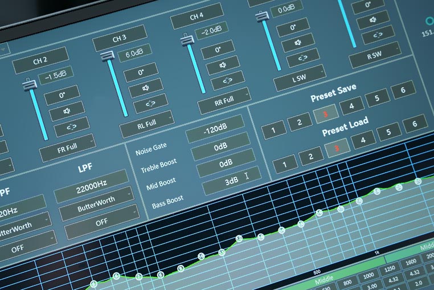Mute the CH 2 channel speaker icon
This screenshot has width=434, height=290.
coord(67,111)
